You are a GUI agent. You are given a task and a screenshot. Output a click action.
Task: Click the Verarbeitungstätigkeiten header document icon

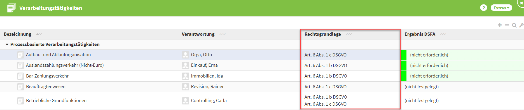click(11, 8)
